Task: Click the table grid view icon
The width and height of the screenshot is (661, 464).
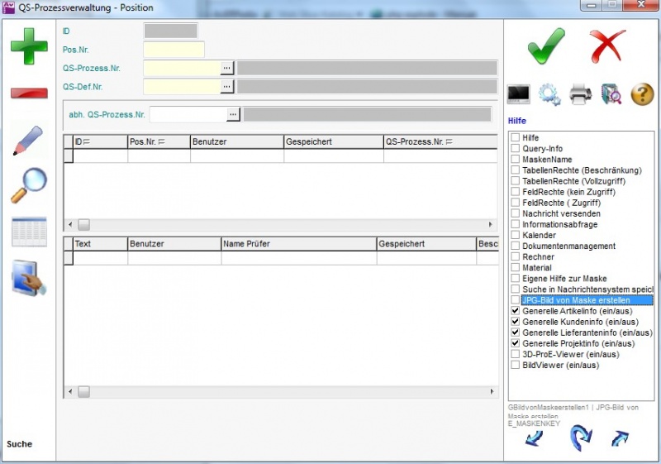Action: [x=29, y=232]
